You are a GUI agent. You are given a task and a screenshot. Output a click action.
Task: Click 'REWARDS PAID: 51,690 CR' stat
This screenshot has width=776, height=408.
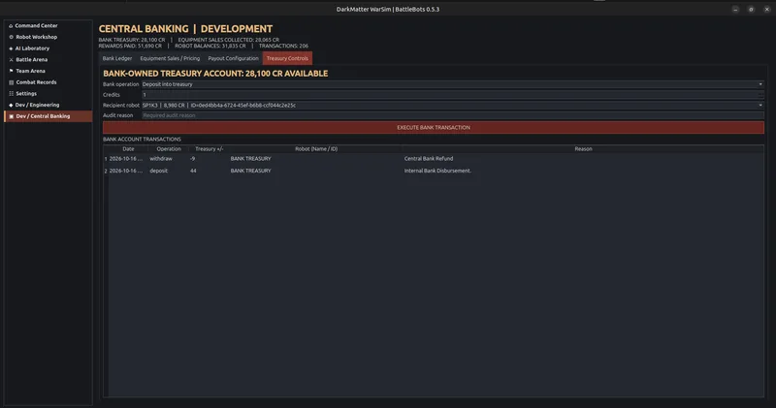tap(130, 46)
